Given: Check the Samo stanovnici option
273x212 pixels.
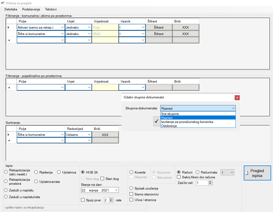Looking at the screenshot, I should [131, 194].
